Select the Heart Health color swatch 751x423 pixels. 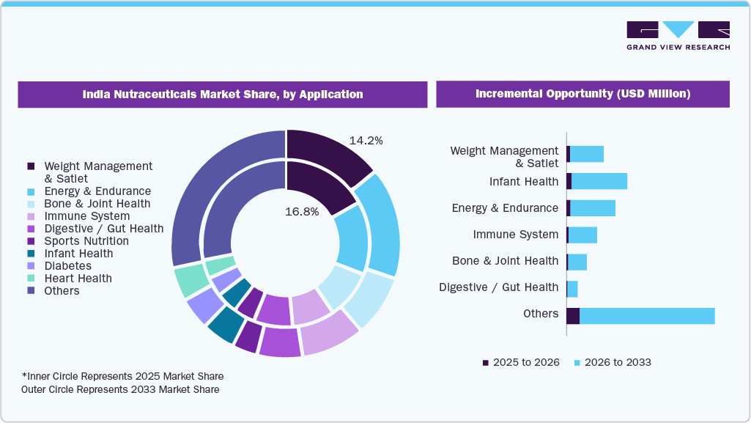click(x=30, y=278)
